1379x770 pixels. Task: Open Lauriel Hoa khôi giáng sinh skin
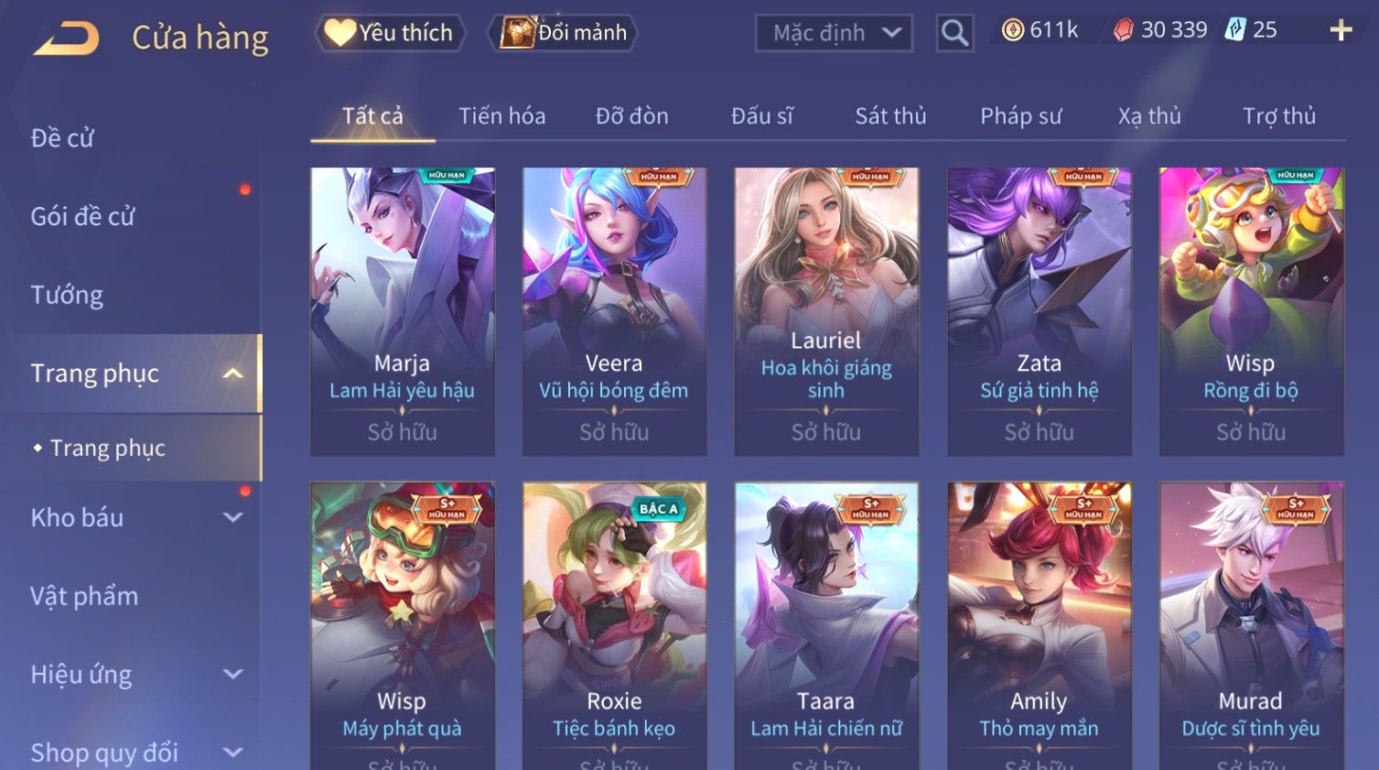pyautogui.click(x=825, y=311)
